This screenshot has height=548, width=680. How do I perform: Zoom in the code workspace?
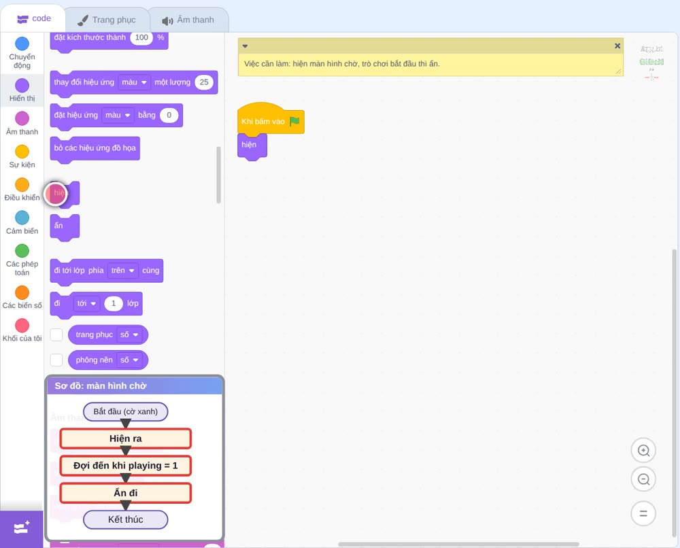643,451
